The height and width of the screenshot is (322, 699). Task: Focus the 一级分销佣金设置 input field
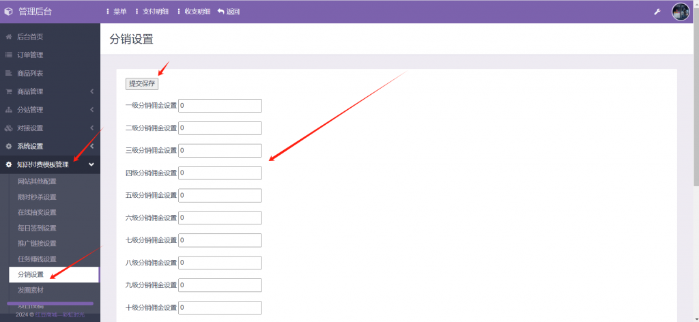[x=220, y=106]
